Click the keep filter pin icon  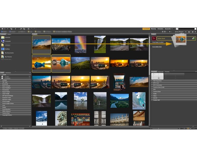1,126
